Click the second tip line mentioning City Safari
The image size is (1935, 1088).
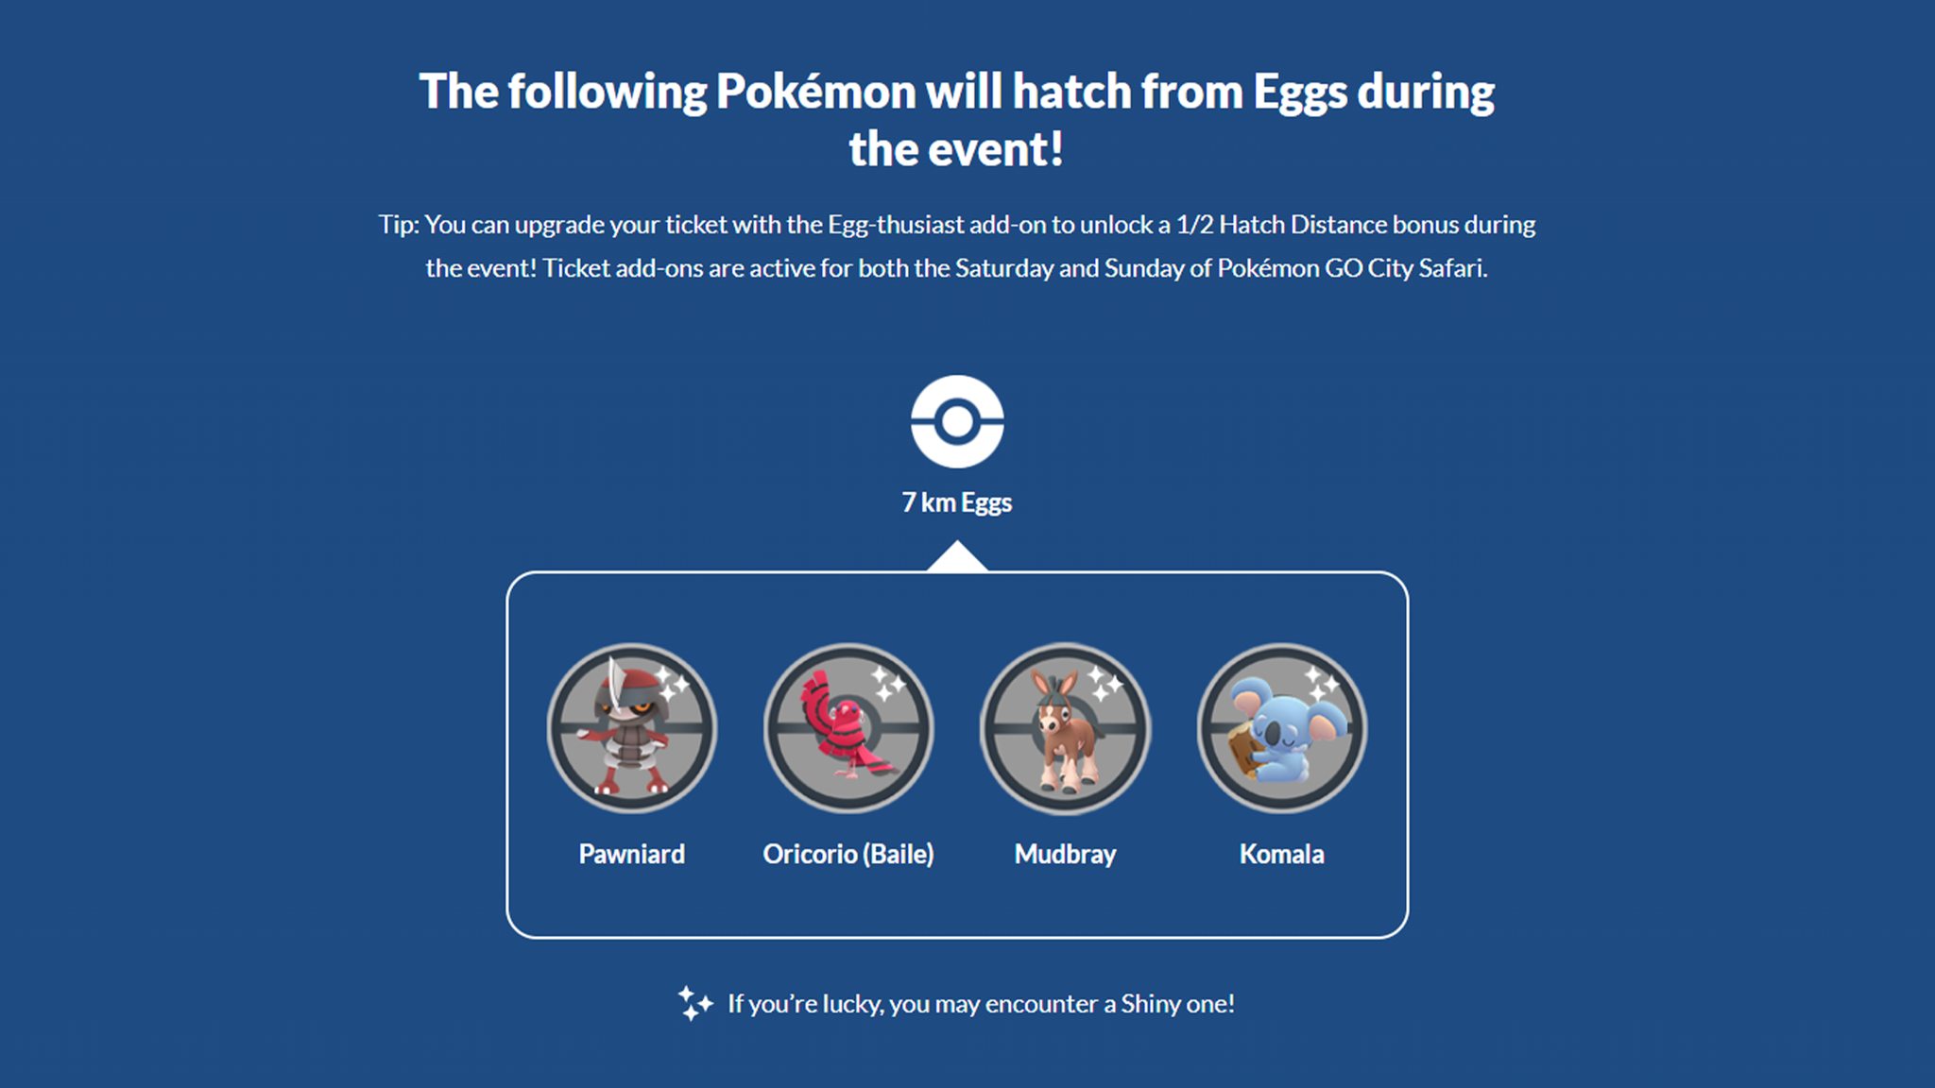click(x=956, y=268)
